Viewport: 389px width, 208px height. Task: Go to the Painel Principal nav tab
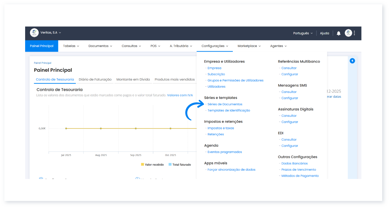pos(42,46)
